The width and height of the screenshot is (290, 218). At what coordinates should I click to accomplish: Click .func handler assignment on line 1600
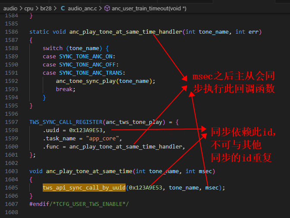[x=113, y=147]
